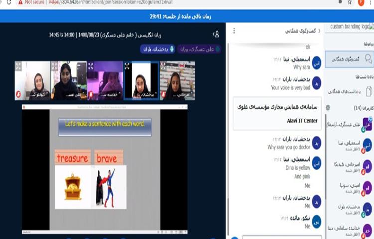Select the highlighted بدخشان webcam thumbnail
Image resolution: width=374 pixels, height=239 pixels.
141,81
